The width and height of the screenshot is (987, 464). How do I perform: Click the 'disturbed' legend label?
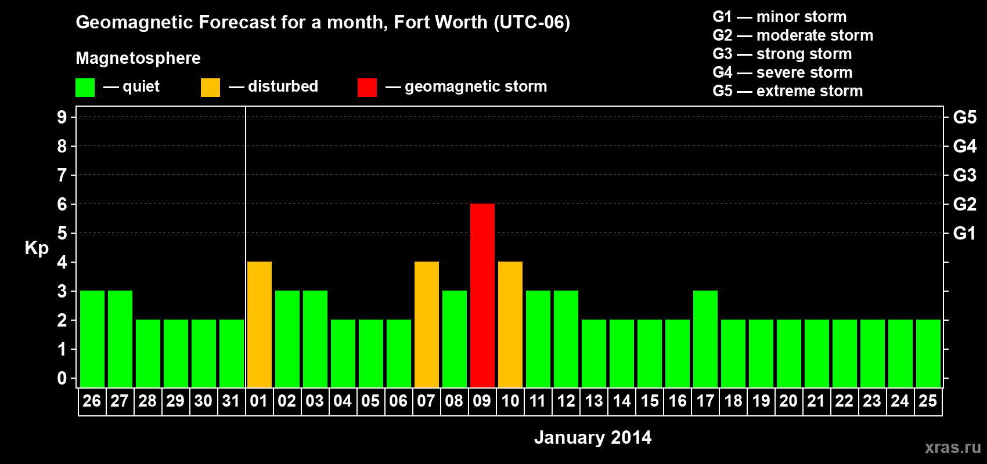283,86
